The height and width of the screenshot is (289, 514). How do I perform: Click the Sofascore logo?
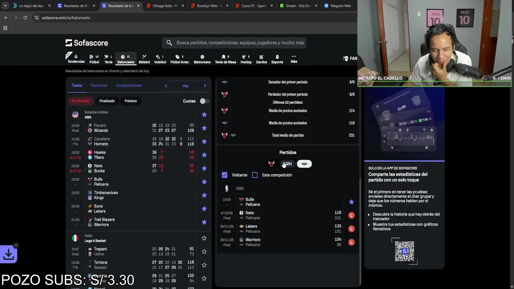click(x=87, y=43)
